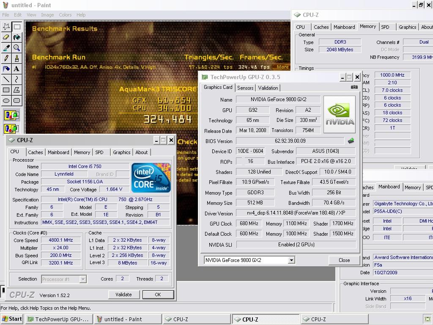Pick the Pick Color eyedropper tool
Viewport: 433px width, 325px height.
pos(6,48)
